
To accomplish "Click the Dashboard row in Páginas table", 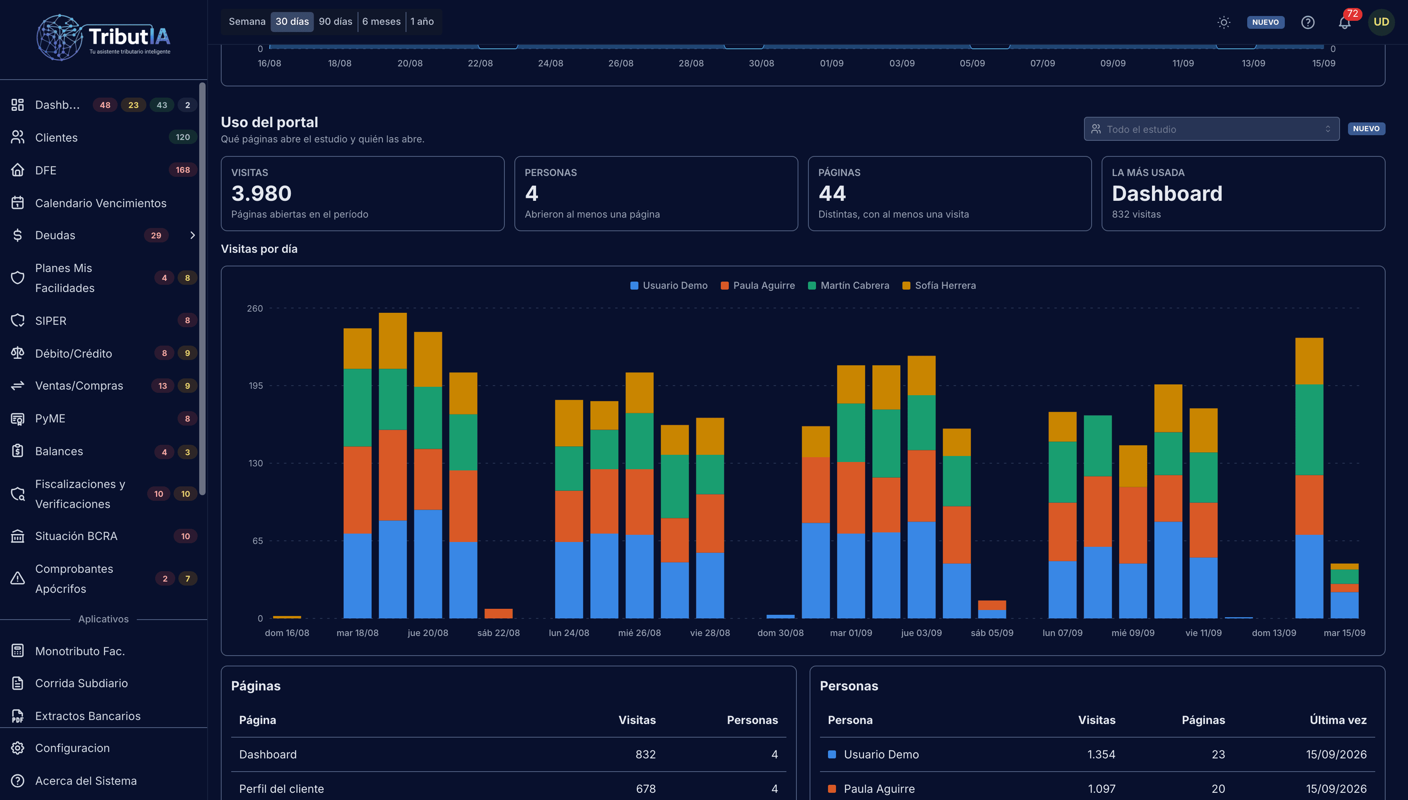I will tap(509, 754).
